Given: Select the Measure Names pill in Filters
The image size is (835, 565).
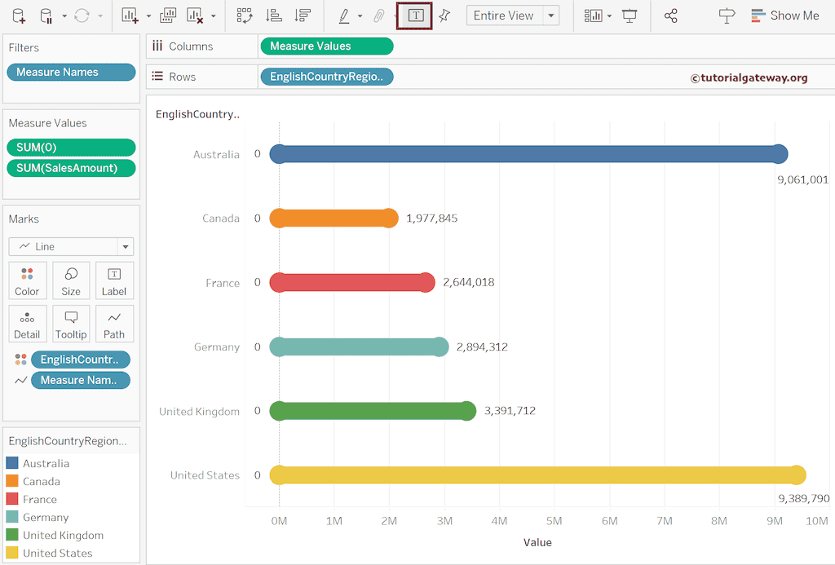Looking at the screenshot, I should tap(71, 72).
